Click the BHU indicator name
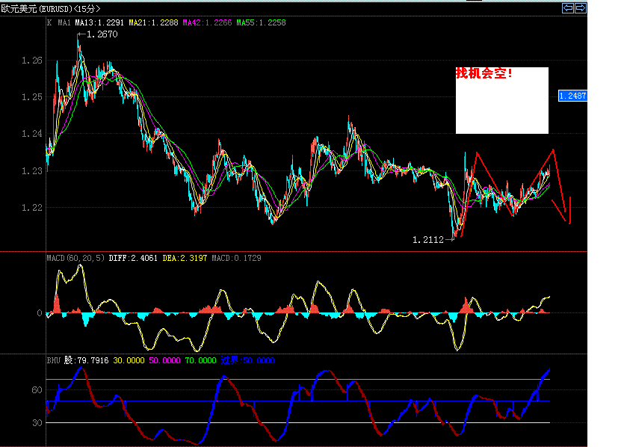The image size is (627, 447). (54, 360)
